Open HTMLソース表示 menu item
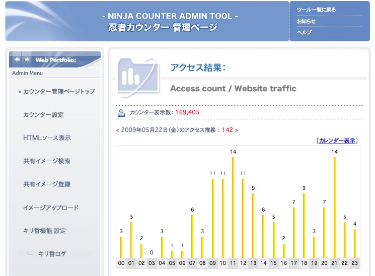 47,138
